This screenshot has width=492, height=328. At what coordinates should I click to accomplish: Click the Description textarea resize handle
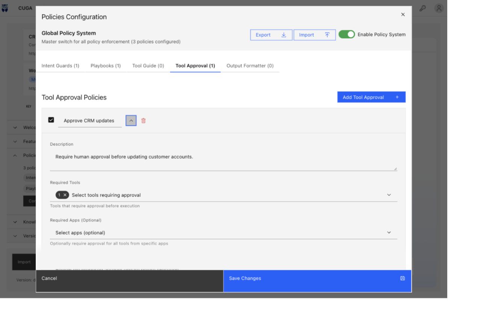(x=395, y=169)
